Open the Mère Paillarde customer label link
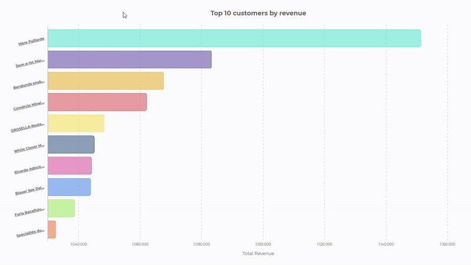 [x=31, y=42]
